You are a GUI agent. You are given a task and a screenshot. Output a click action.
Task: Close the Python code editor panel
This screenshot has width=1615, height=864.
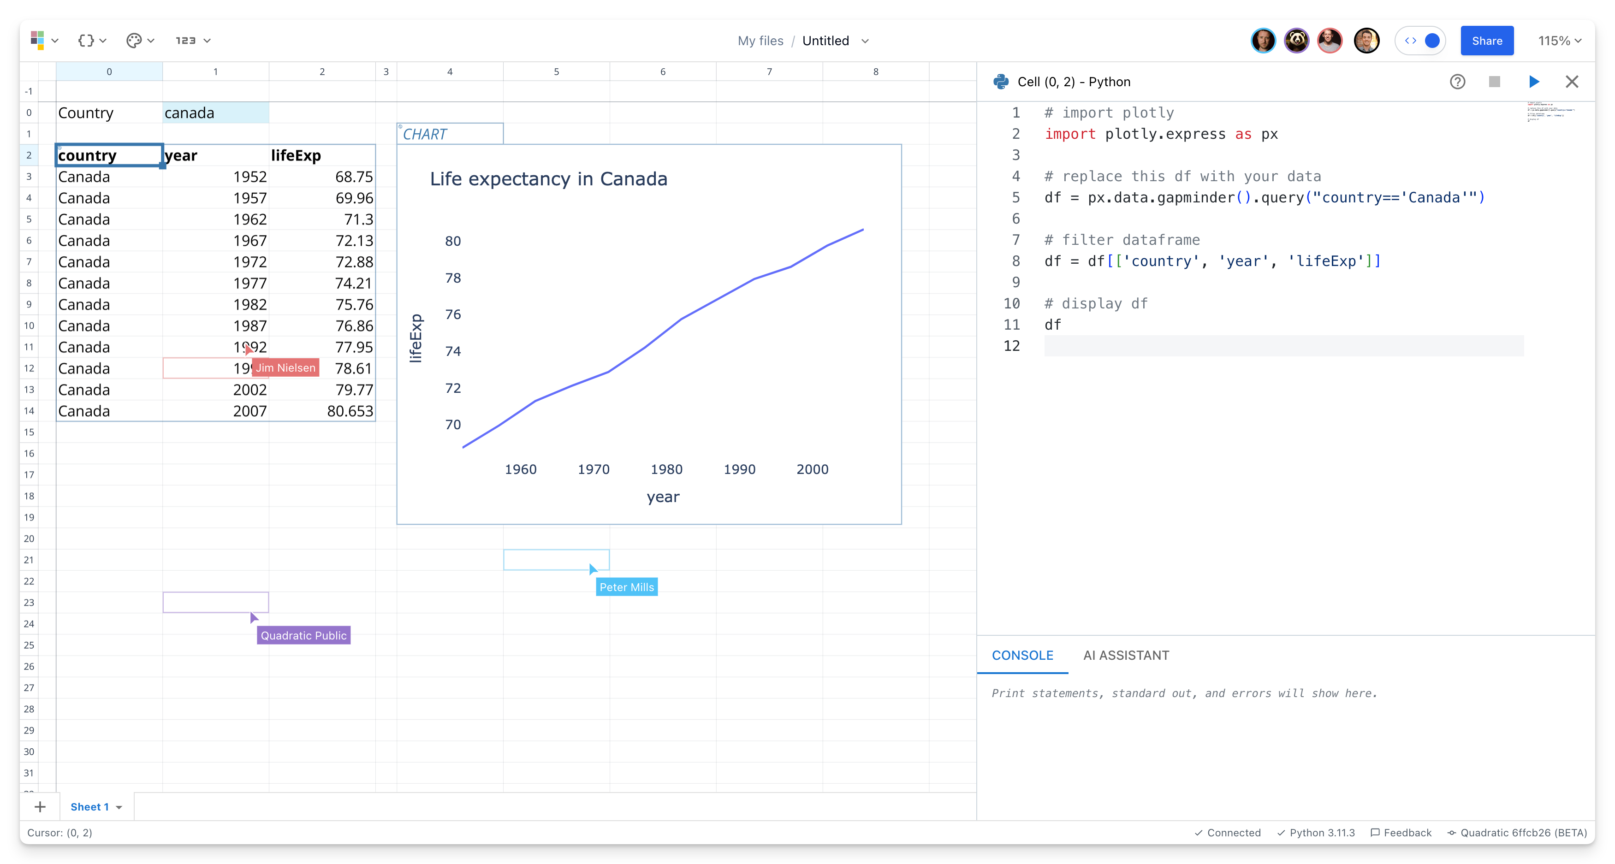[x=1572, y=82]
